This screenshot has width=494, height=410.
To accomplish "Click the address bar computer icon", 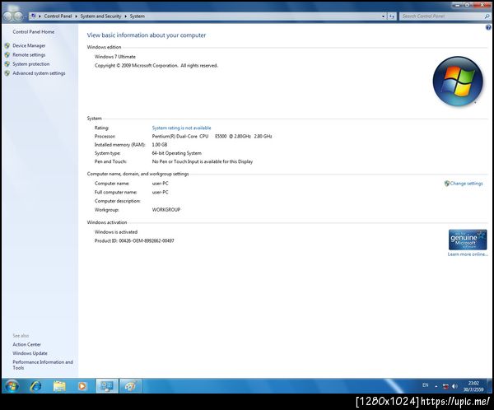I will pyautogui.click(x=34, y=16).
